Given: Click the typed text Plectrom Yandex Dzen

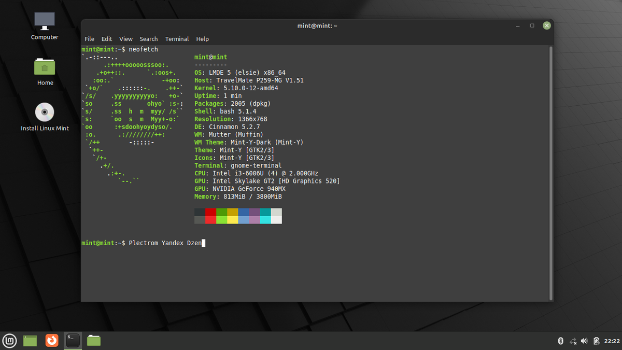Looking at the screenshot, I should coord(165,243).
